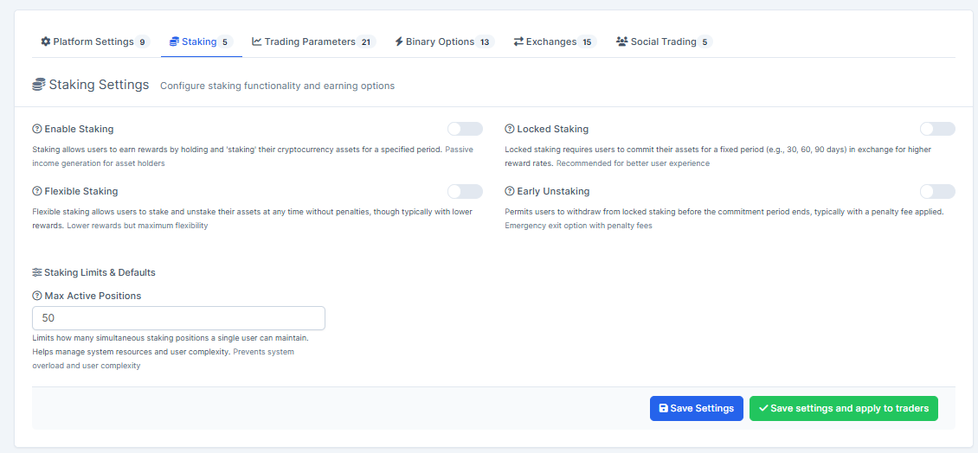Select the Staking tab
Screen dimensions: 978x453
(200, 41)
